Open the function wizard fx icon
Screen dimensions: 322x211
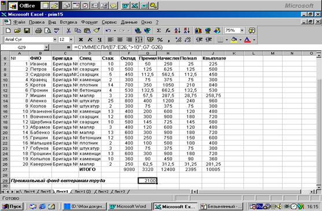point(168,31)
